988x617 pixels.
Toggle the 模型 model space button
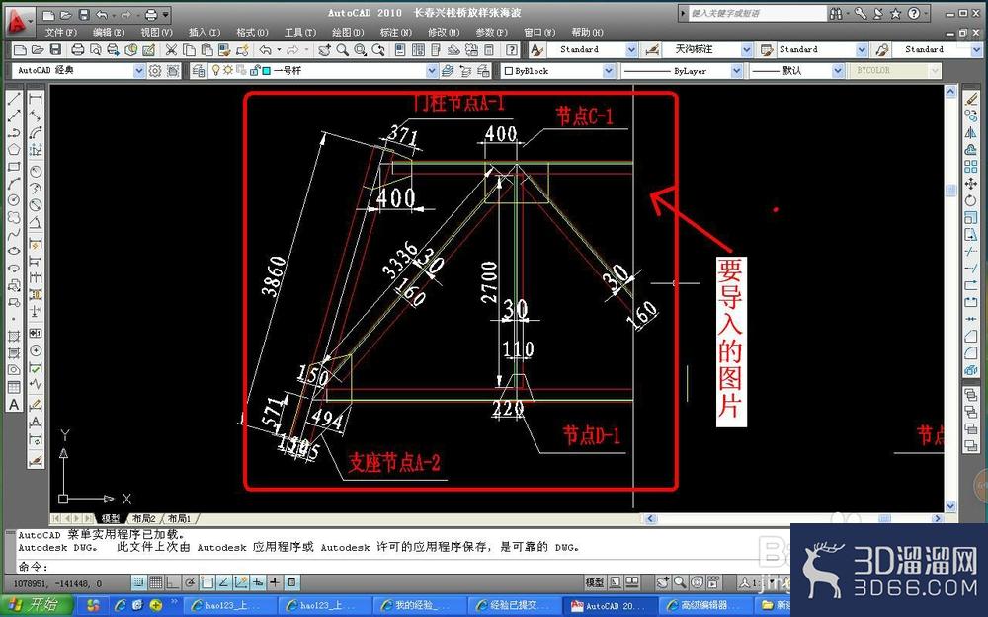click(x=594, y=583)
